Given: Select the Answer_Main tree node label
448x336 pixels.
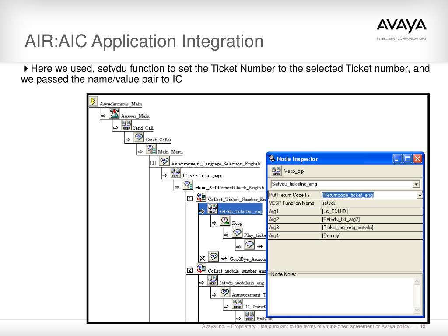Looking at the screenshot, I should point(135,116).
